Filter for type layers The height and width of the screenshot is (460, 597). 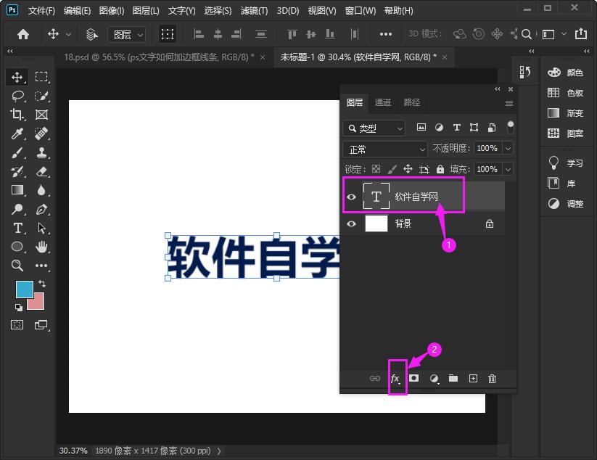click(456, 127)
